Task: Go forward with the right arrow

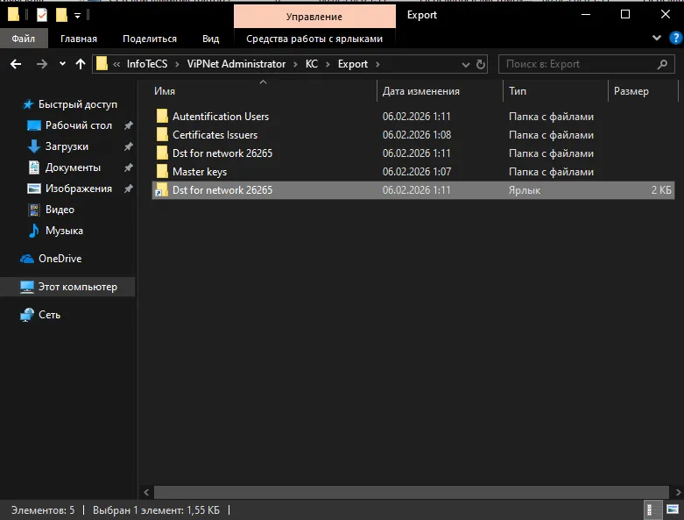Action: pos(42,64)
